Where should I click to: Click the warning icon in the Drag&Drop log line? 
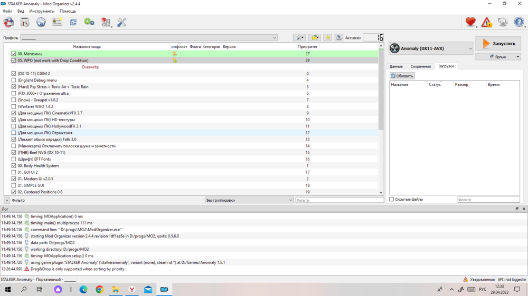(26, 269)
